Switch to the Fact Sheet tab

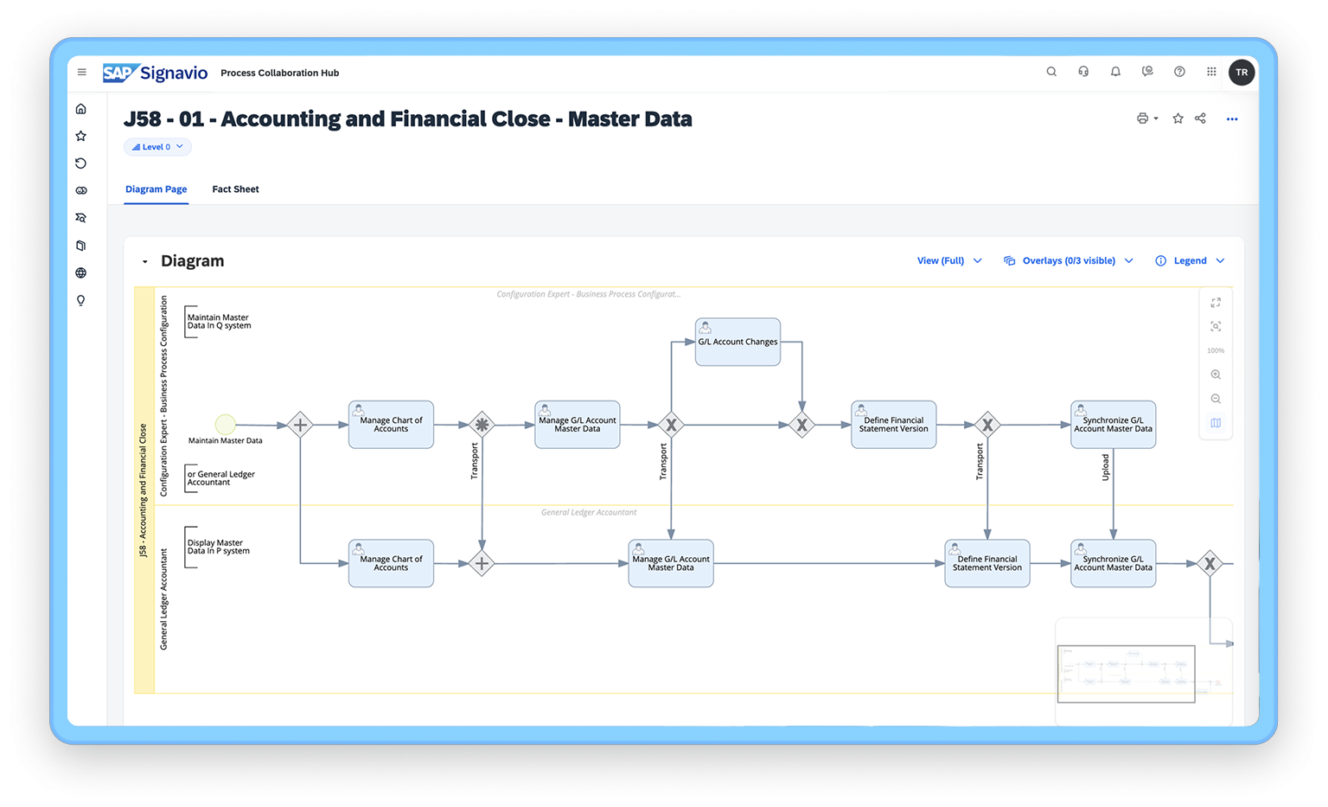pyautogui.click(x=235, y=189)
